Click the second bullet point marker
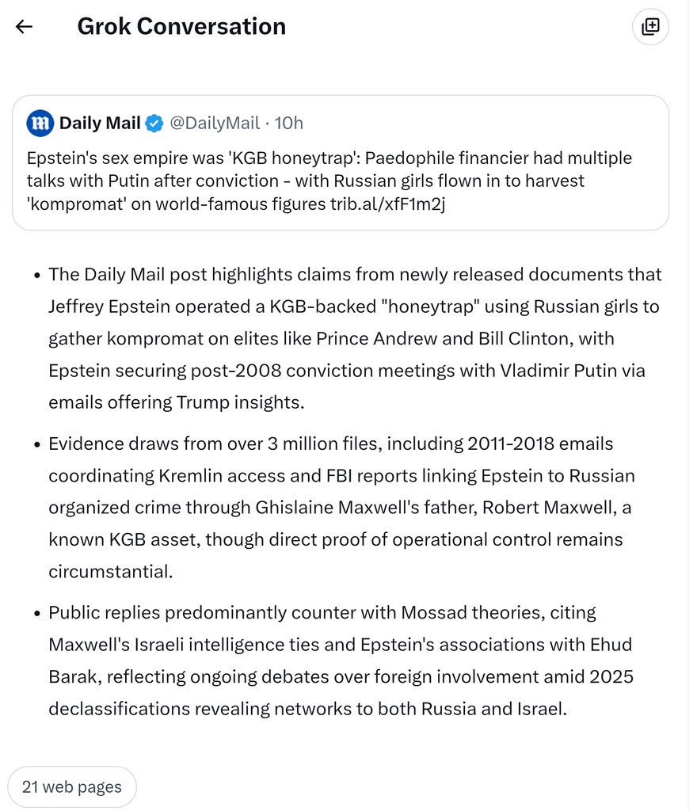Viewport: 697px width, 811px height. [x=37, y=445]
